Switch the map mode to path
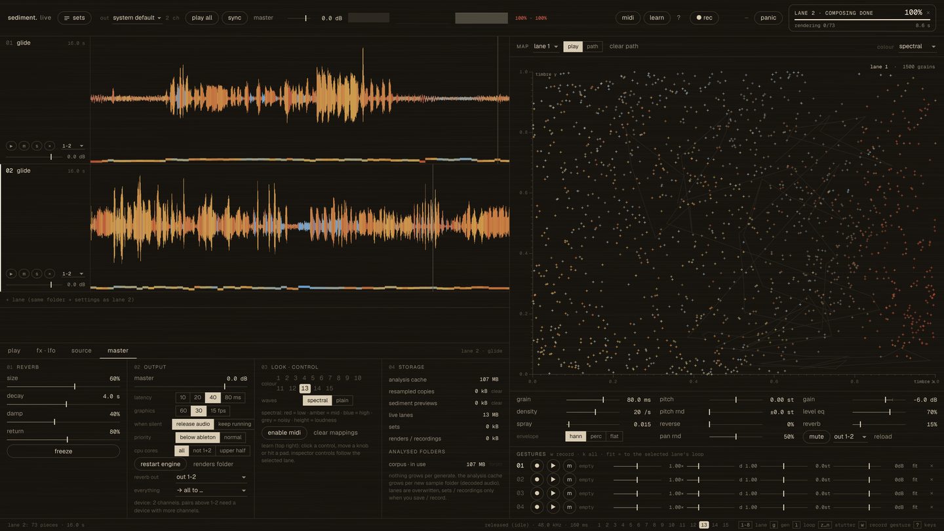944x531 pixels. point(593,47)
